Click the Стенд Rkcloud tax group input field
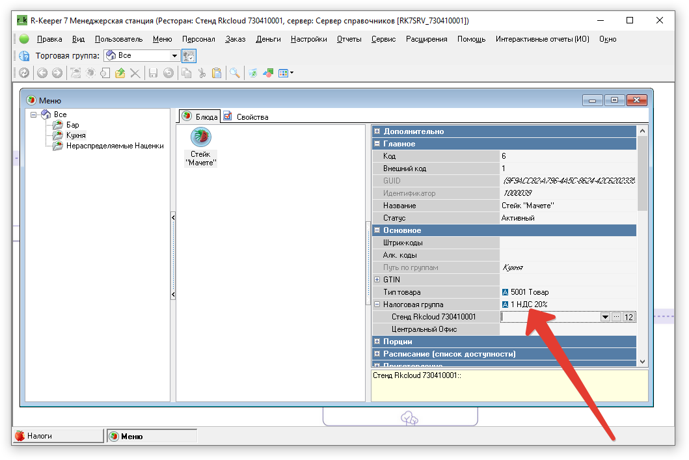 550,317
